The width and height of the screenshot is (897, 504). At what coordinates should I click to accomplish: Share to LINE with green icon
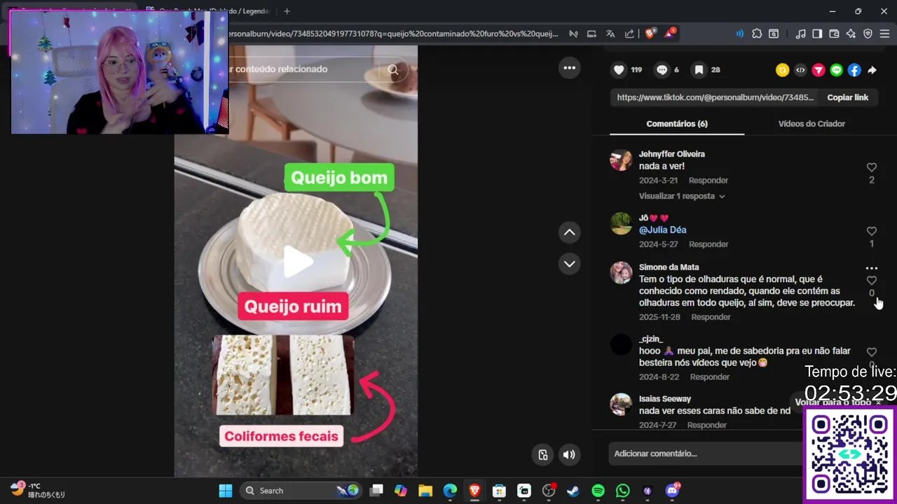click(836, 70)
